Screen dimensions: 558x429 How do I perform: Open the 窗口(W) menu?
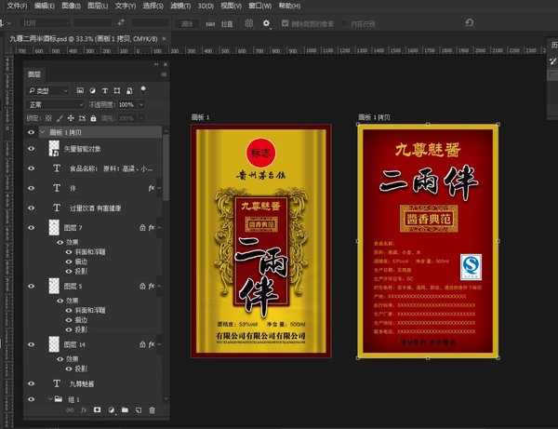(x=259, y=6)
